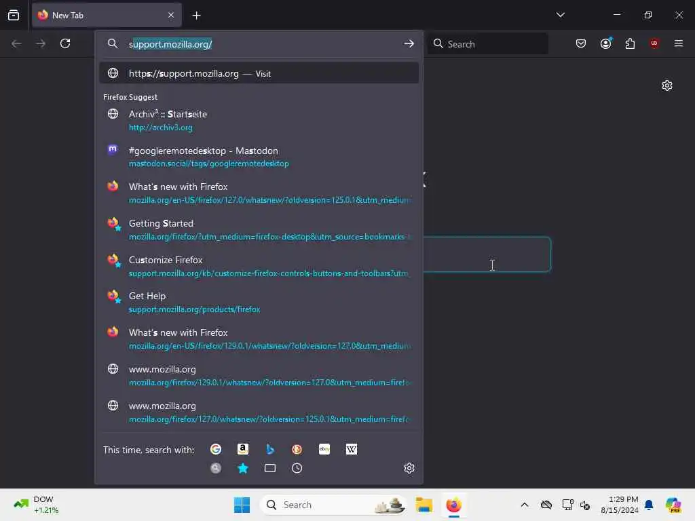
Task: Open the display/cast tray icon
Action: point(567,505)
